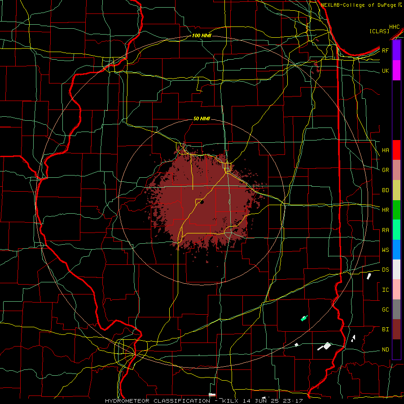
Task: Choose the blue WS wet snow swatch
Action: pyautogui.click(x=396, y=250)
